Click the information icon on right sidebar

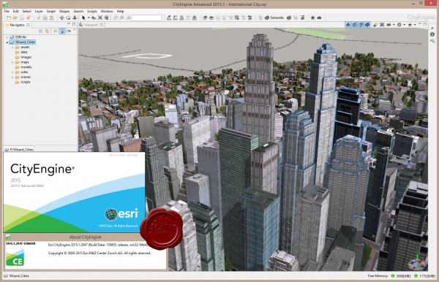click(432, 34)
